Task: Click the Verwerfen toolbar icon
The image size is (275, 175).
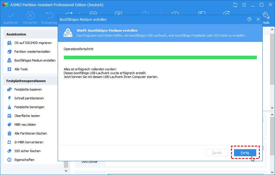Action: click(30, 16)
